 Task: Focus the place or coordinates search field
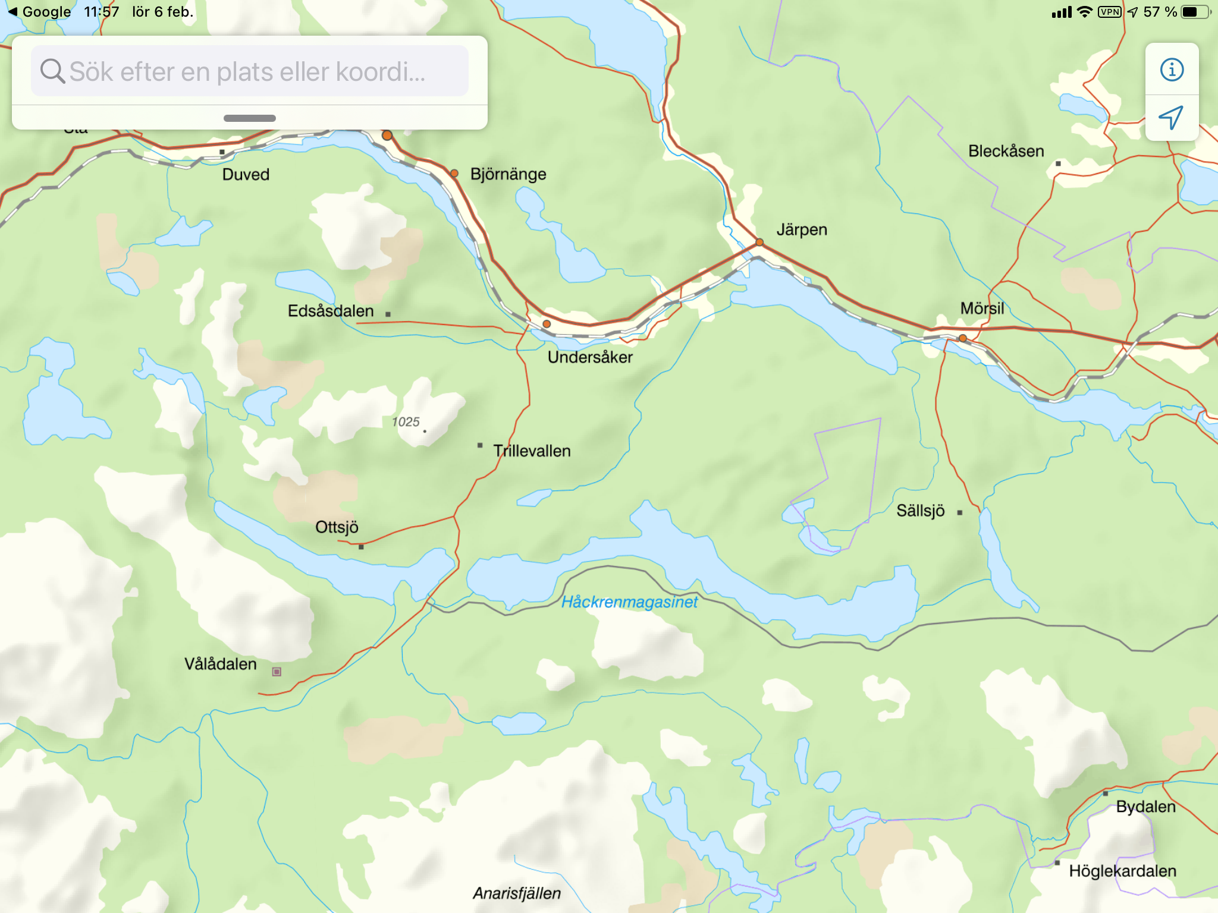pos(250,71)
